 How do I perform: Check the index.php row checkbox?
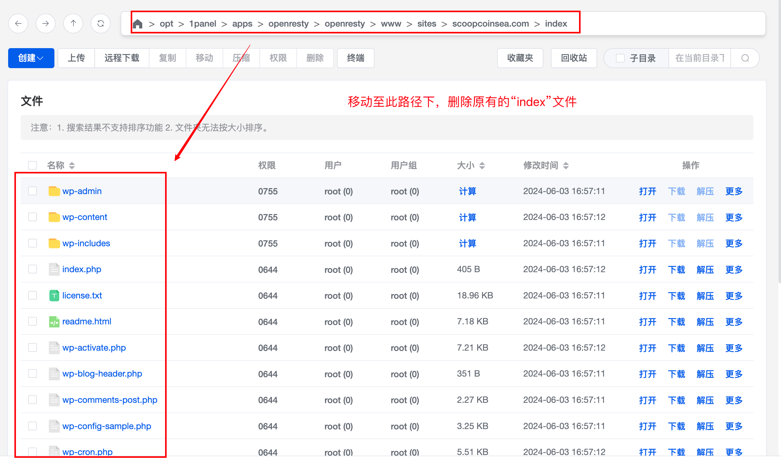(x=33, y=269)
